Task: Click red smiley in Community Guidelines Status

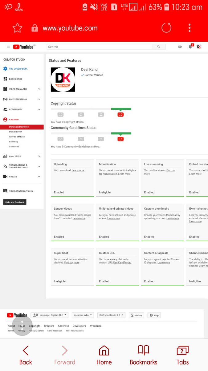Action: pos(120,139)
